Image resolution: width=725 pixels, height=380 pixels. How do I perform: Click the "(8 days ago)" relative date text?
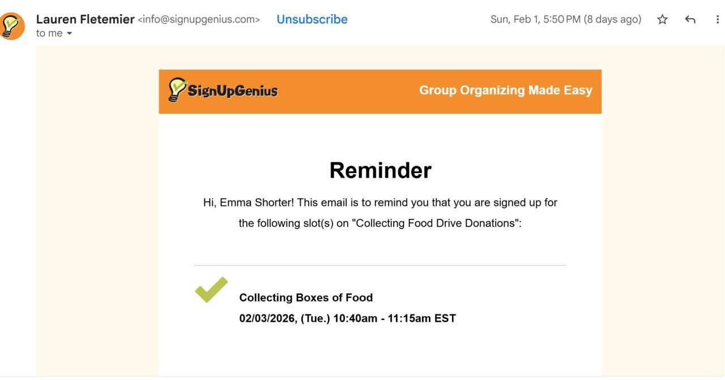point(612,20)
